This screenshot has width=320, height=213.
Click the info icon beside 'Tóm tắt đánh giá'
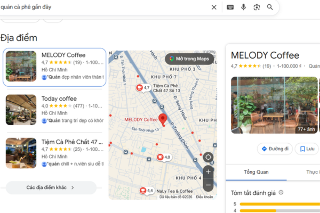(281, 192)
